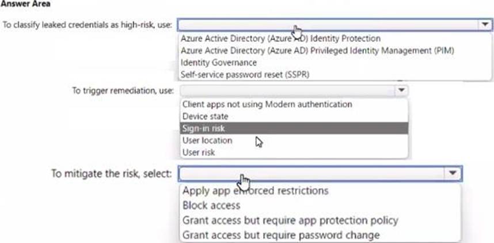This screenshot has height=243, width=494.
Task: Choose the Device state option
Action: point(205,116)
